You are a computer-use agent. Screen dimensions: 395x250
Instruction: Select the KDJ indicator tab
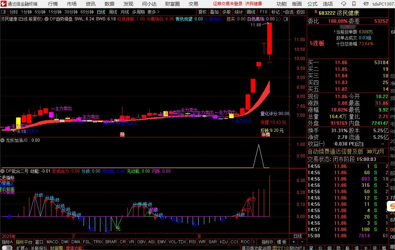coord(224,242)
